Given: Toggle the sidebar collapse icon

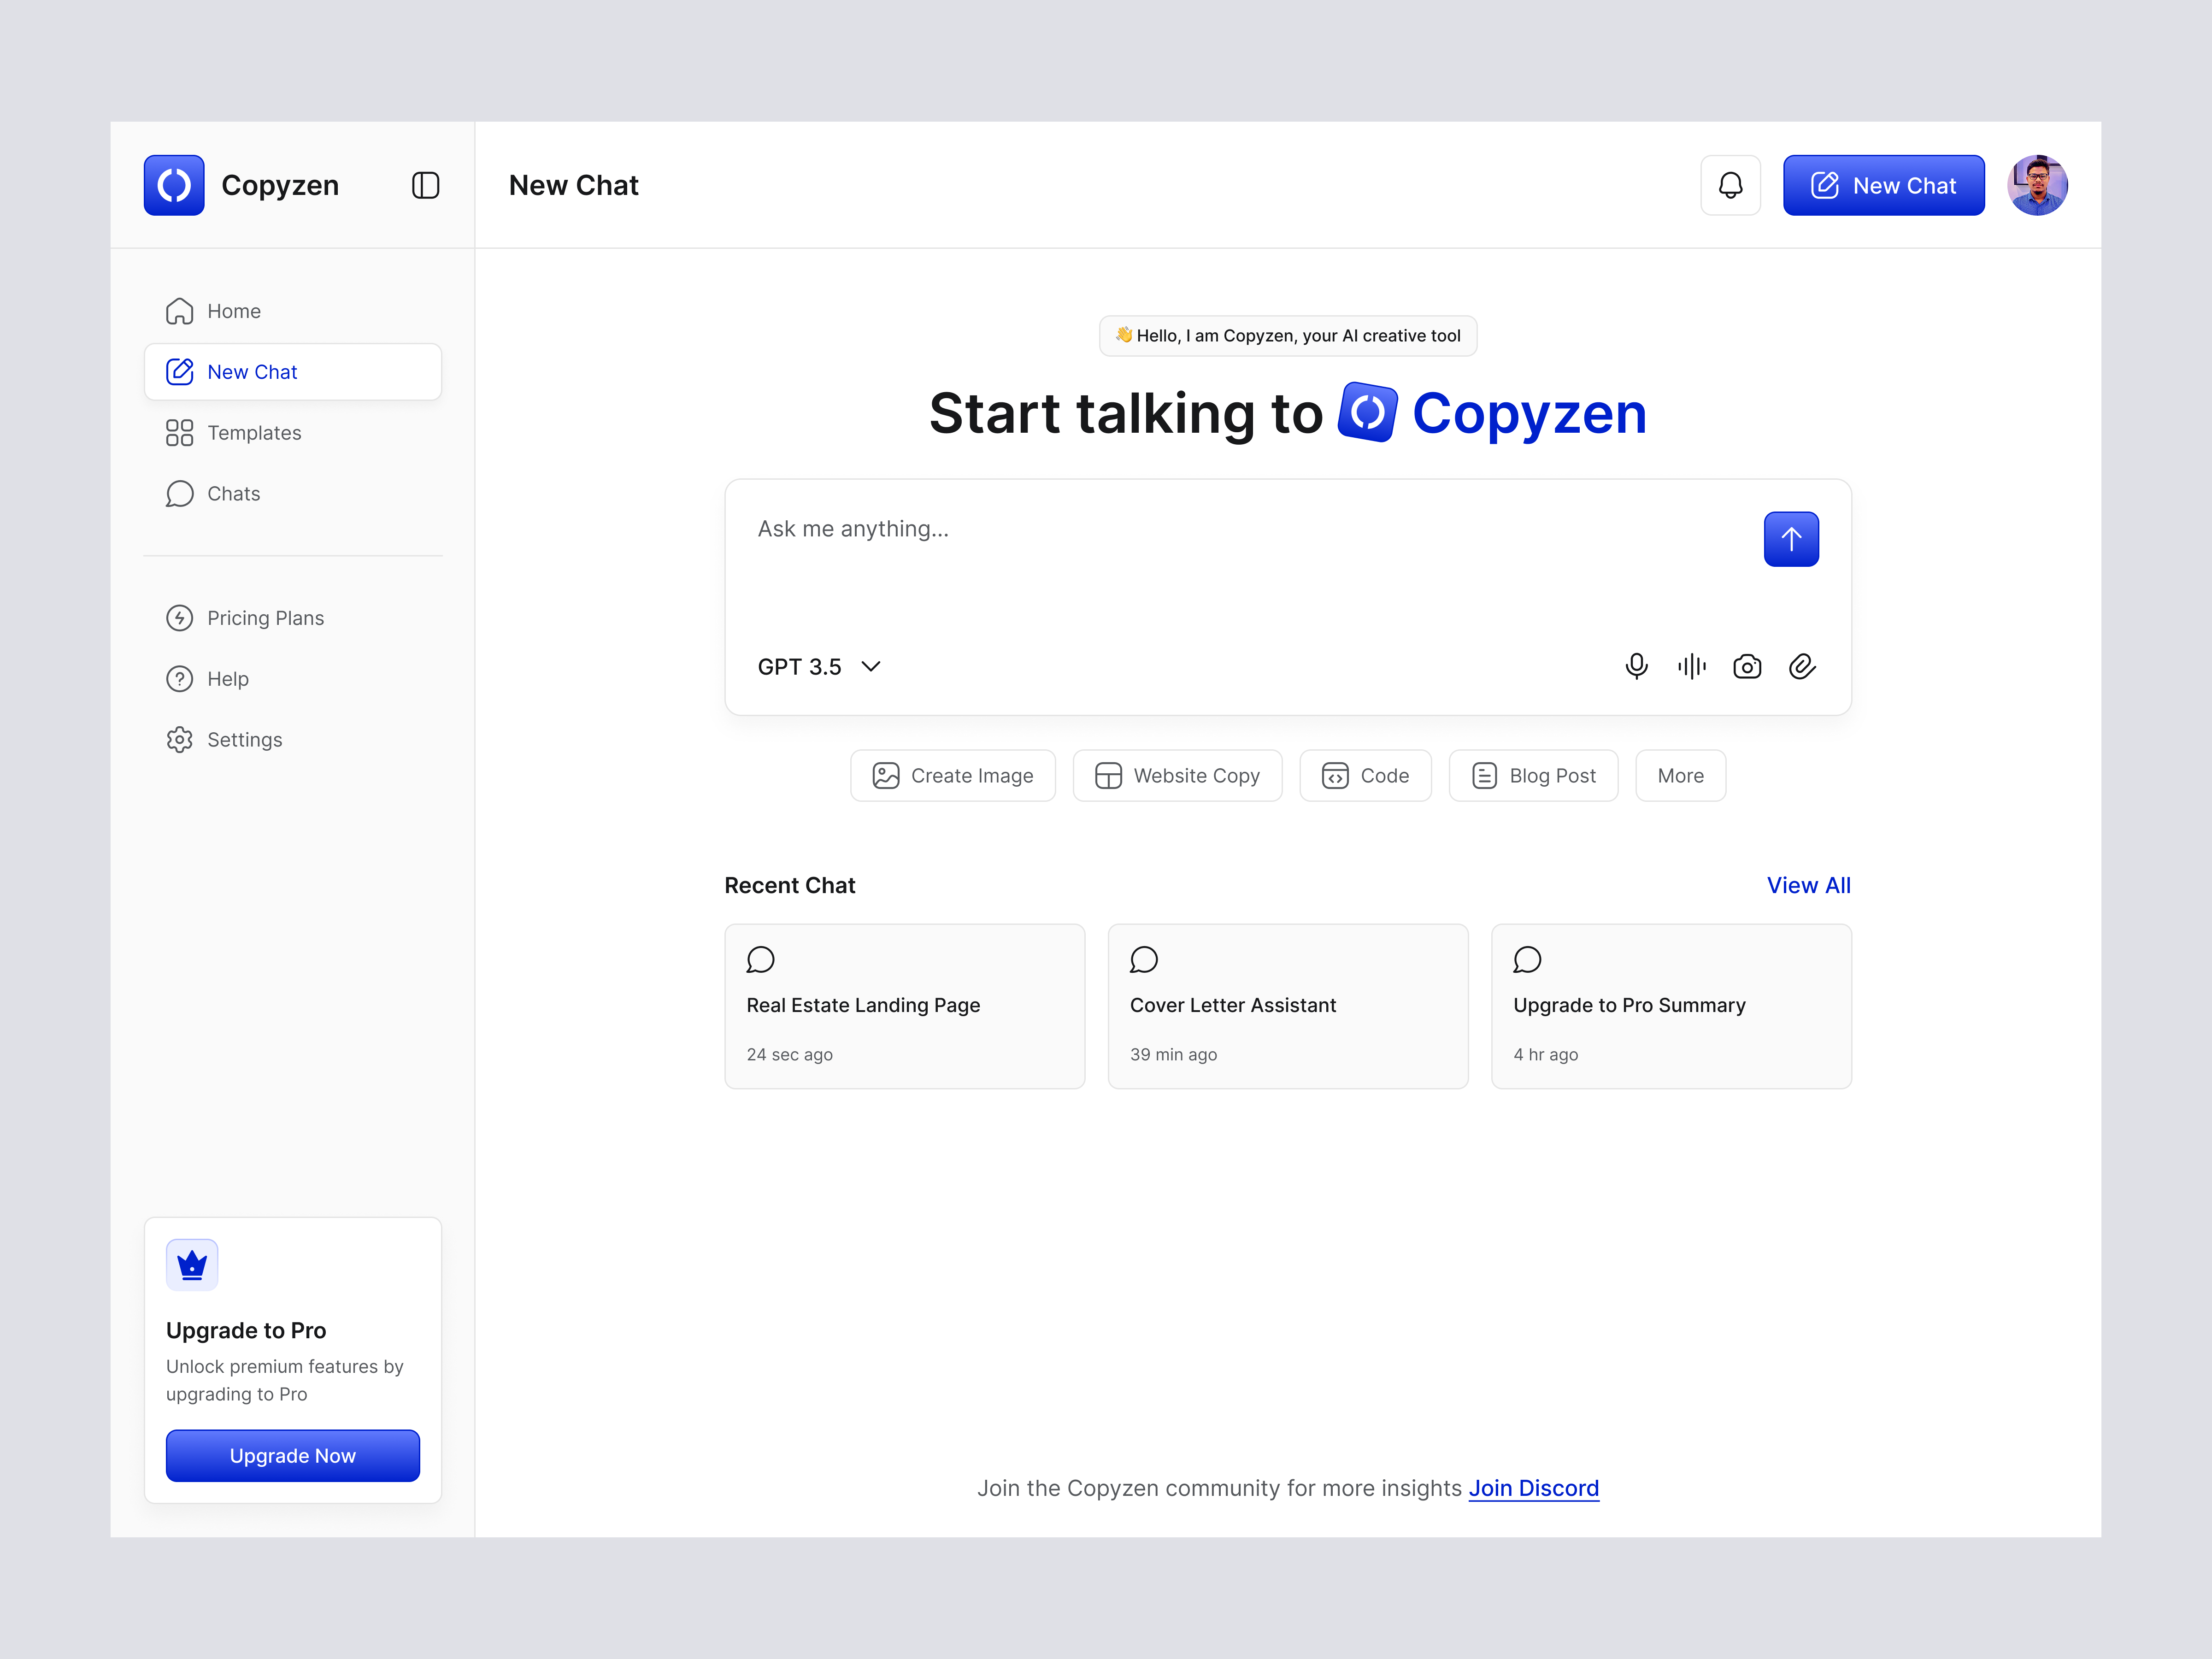Looking at the screenshot, I should click(x=425, y=185).
